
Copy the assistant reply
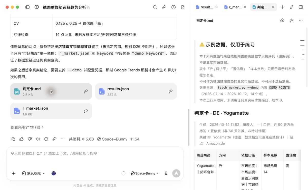[13, 139]
